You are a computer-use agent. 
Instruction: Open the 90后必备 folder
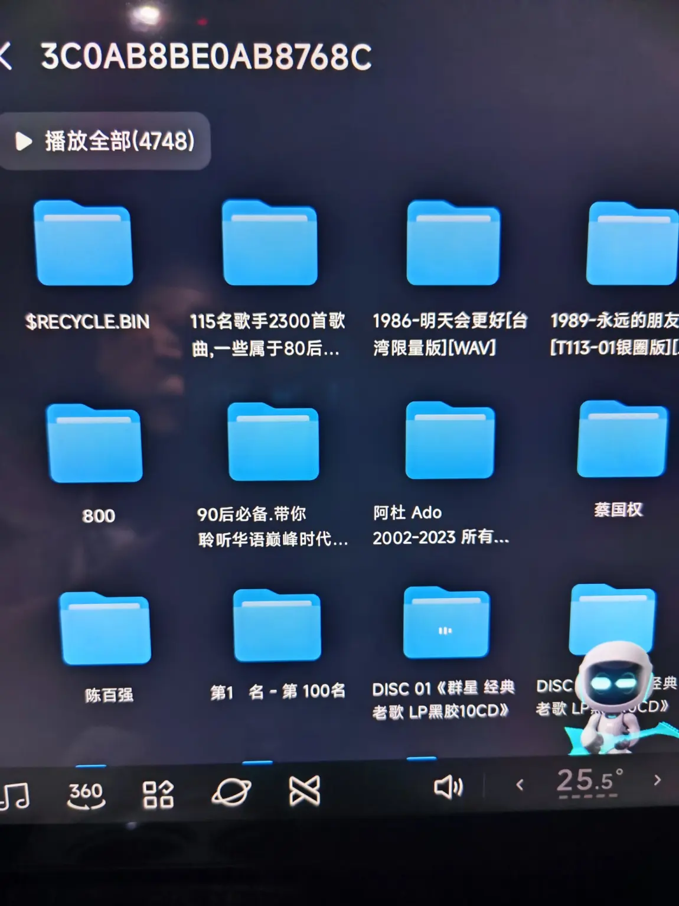coord(273,442)
